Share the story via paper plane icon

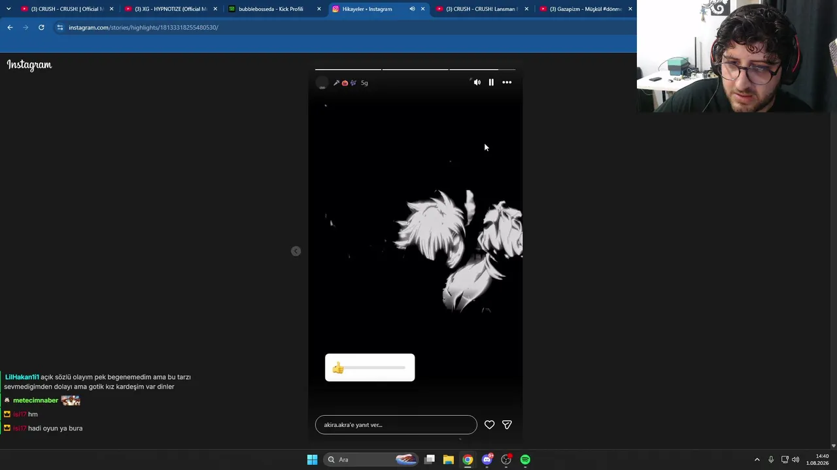tap(507, 425)
